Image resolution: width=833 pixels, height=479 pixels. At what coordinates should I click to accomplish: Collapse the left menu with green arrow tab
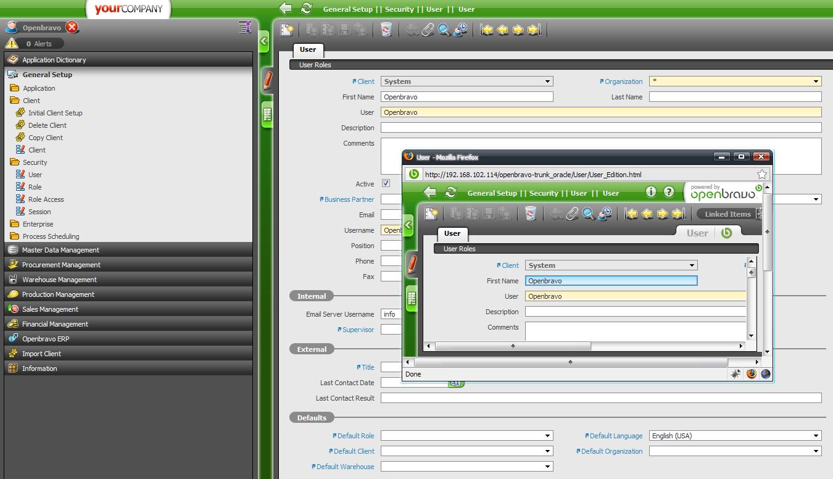pos(264,42)
